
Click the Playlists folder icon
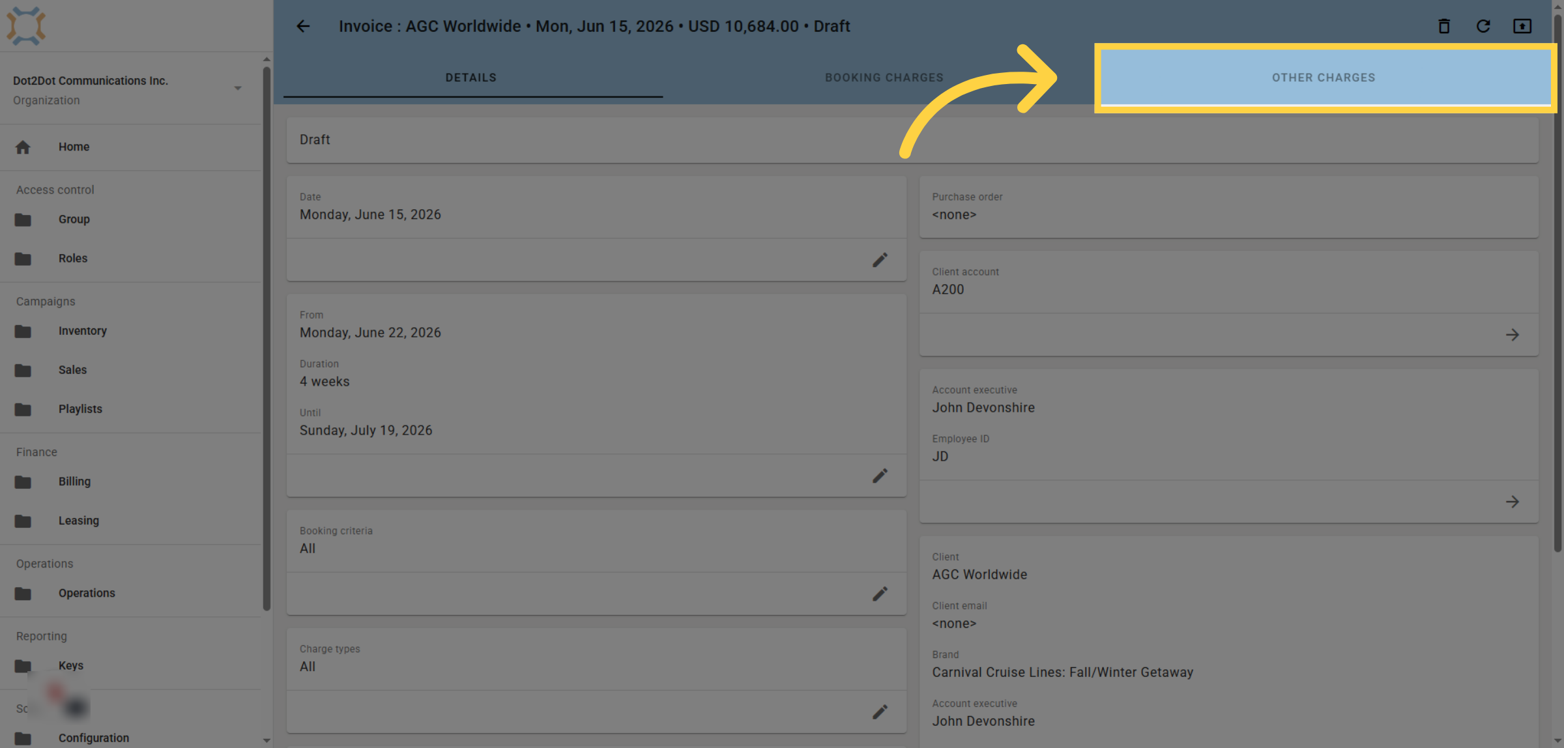pos(23,409)
